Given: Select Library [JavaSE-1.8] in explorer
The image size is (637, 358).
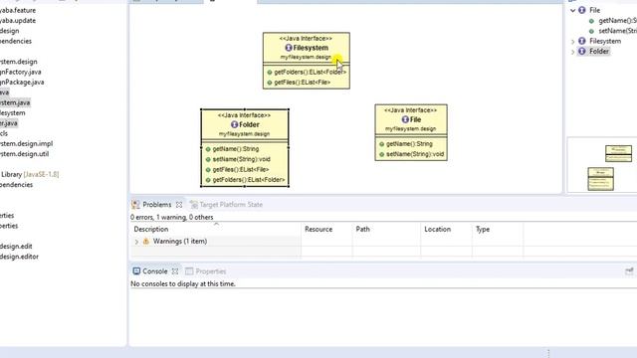Looking at the screenshot, I should (x=30, y=175).
